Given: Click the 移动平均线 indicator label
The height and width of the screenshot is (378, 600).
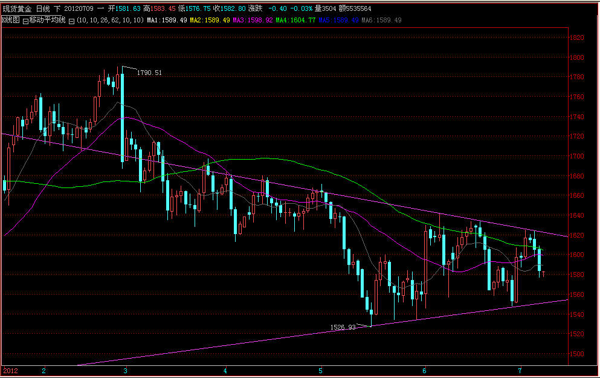Looking at the screenshot, I should 48,20.
